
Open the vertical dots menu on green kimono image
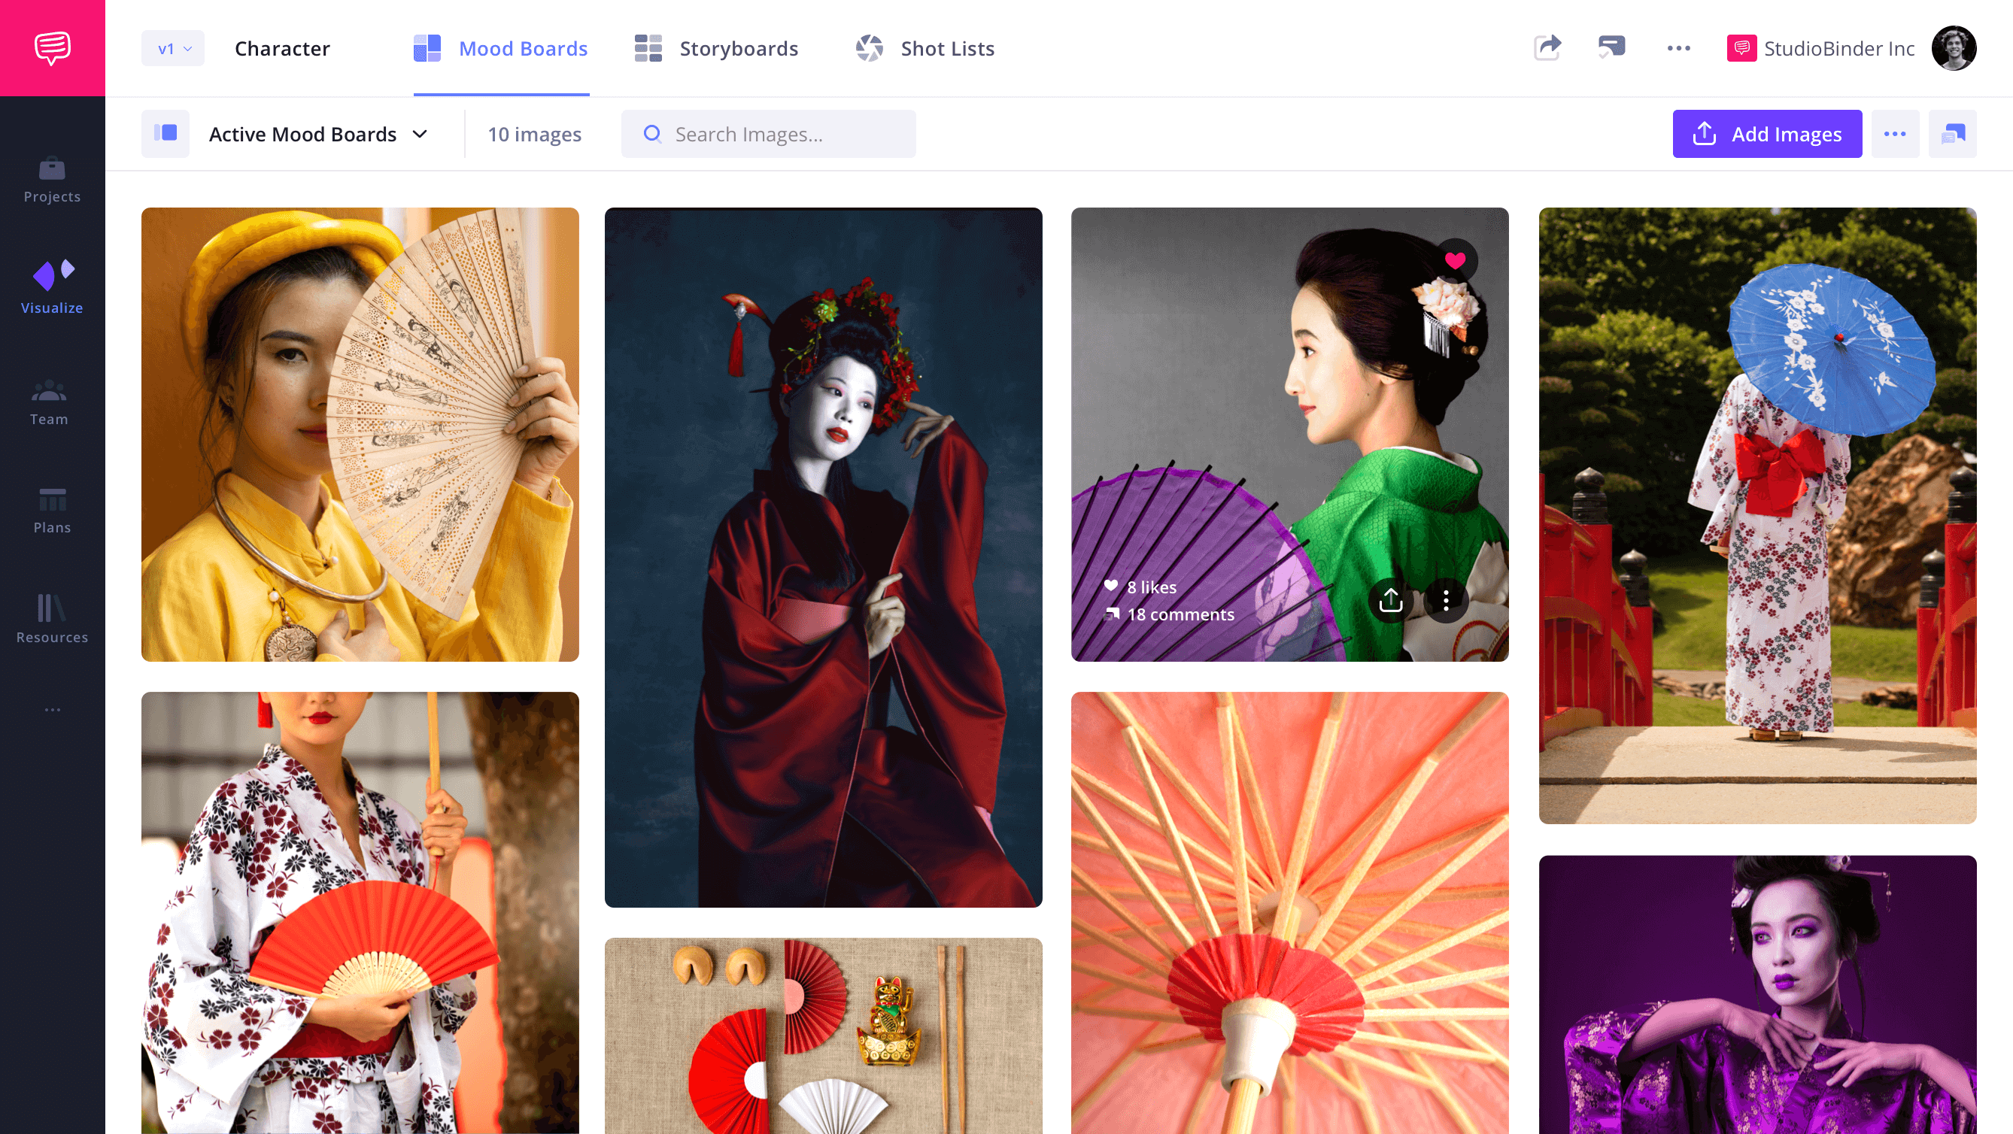coord(1446,600)
